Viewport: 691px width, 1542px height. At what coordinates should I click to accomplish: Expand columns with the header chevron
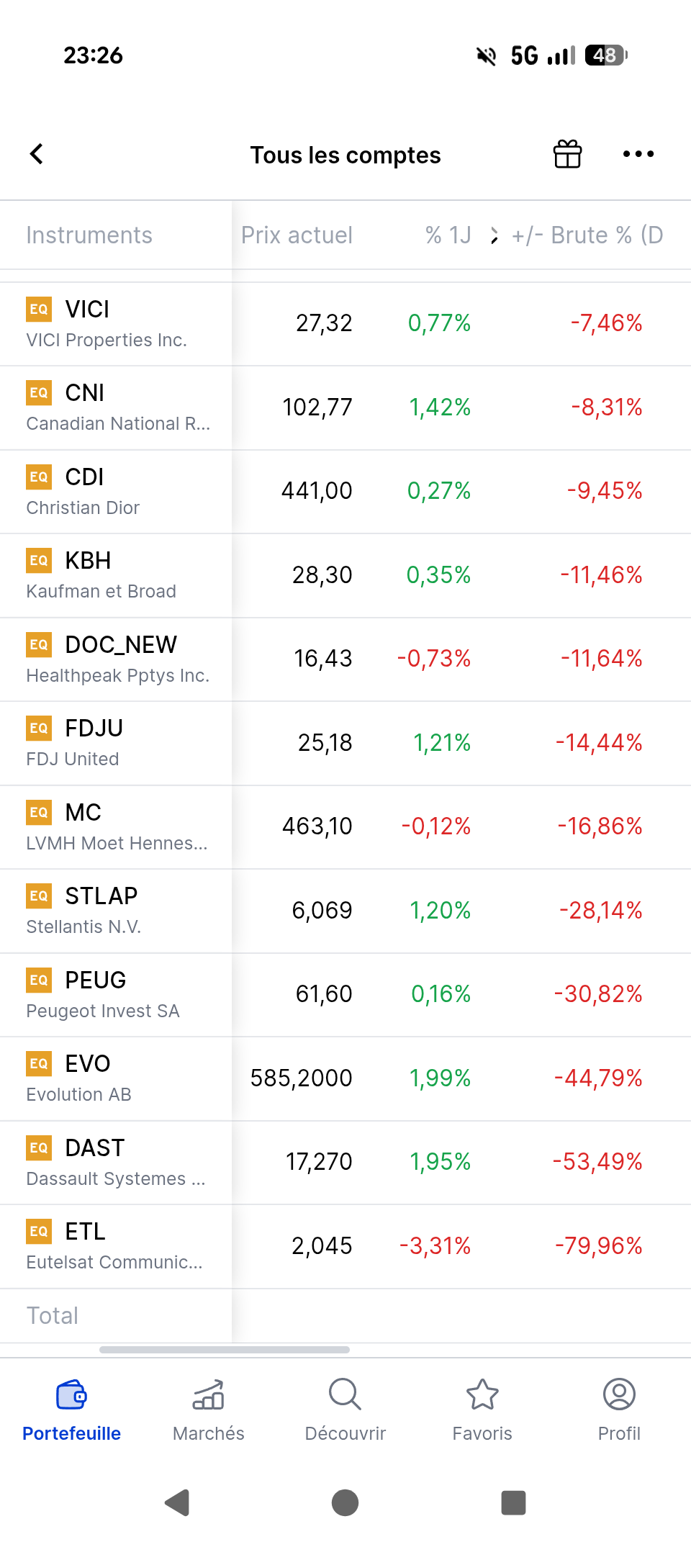pos(494,235)
